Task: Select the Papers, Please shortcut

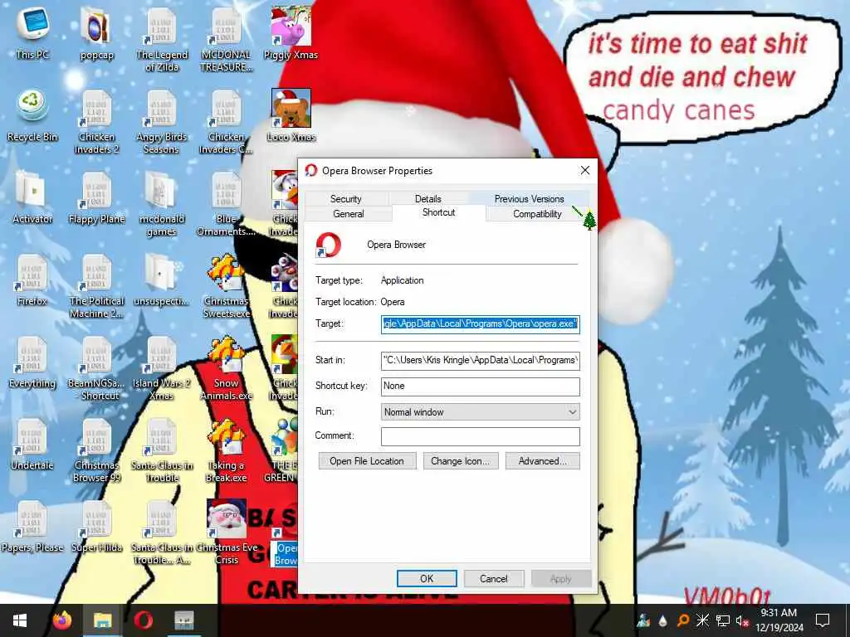Action: 32,527
